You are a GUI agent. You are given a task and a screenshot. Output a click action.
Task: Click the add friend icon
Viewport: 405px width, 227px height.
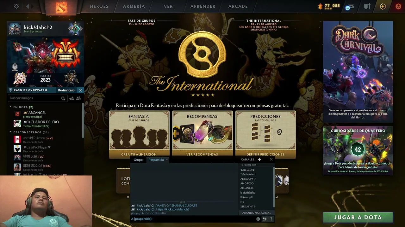(x=72, y=98)
